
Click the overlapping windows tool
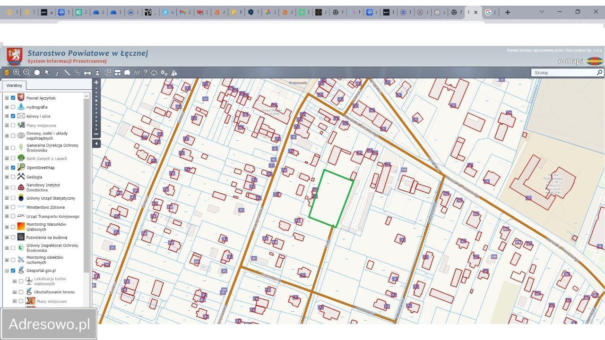[108, 73]
